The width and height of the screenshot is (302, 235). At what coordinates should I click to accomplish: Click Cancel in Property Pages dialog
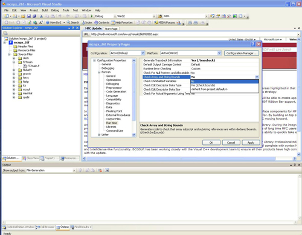coord(231,143)
